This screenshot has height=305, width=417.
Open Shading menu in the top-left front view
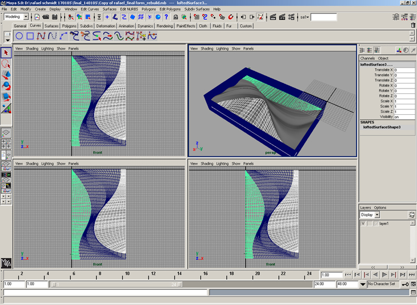(x=32, y=48)
